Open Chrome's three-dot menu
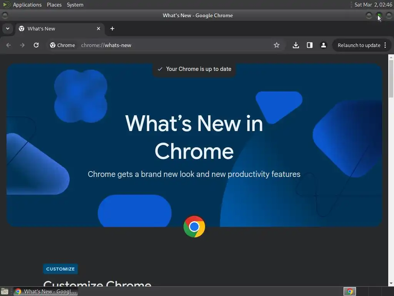394x296 pixels. pos(385,45)
